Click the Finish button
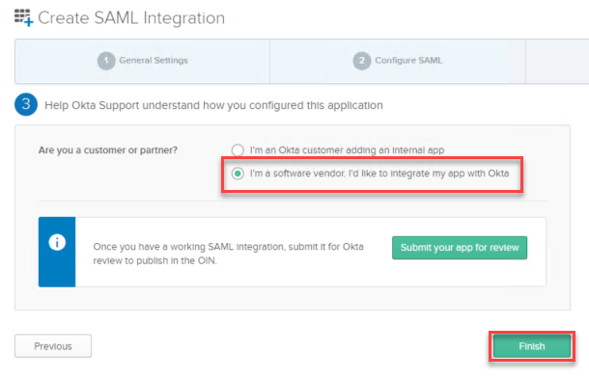This screenshot has width=589, height=379. click(x=531, y=346)
